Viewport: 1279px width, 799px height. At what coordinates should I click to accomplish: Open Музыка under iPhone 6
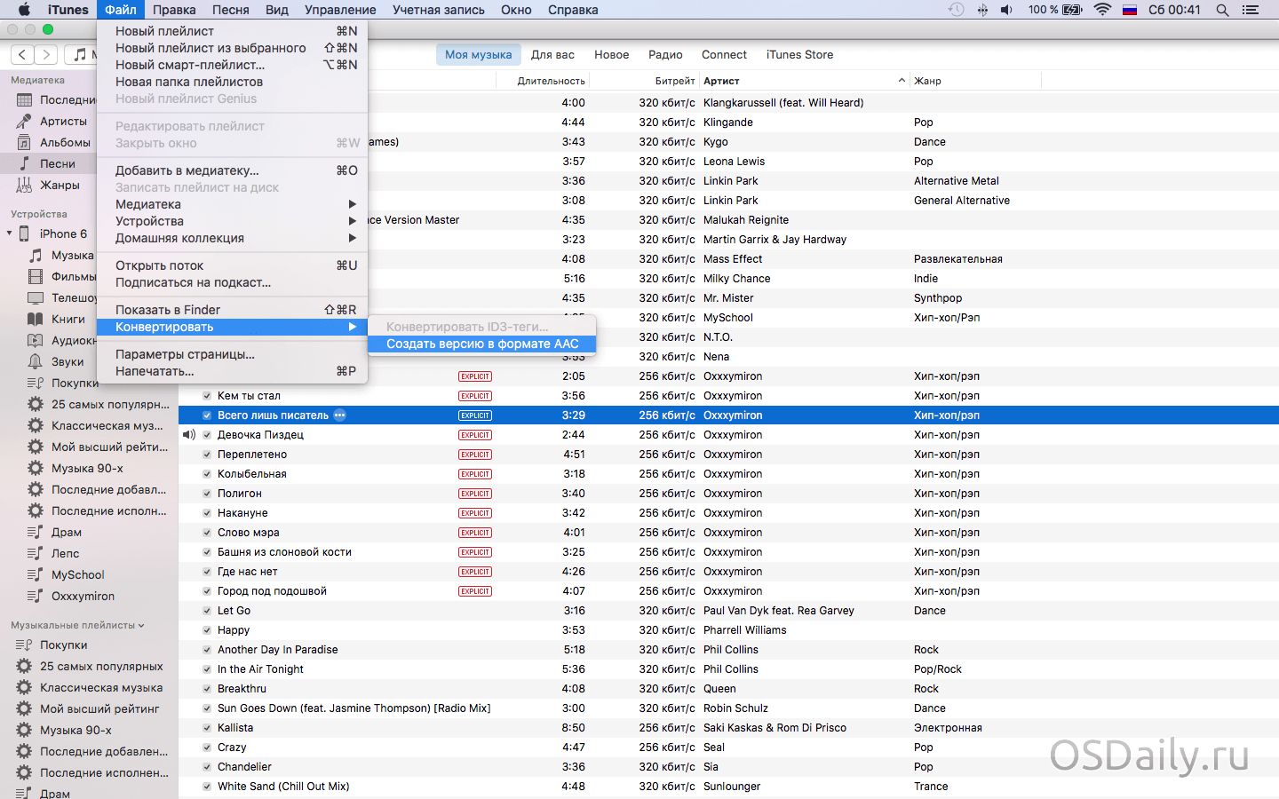(72, 255)
